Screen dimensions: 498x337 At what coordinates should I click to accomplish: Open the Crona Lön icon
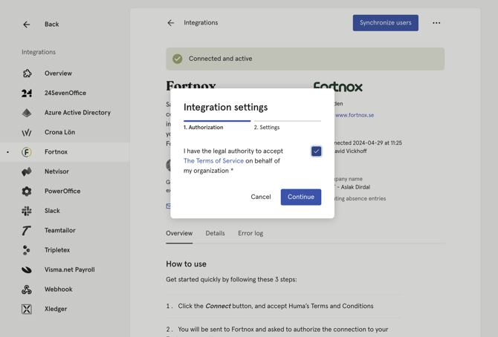point(27,132)
